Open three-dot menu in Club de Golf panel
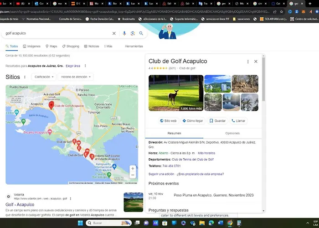This screenshot has height=228, width=319. pyautogui.click(x=248, y=62)
